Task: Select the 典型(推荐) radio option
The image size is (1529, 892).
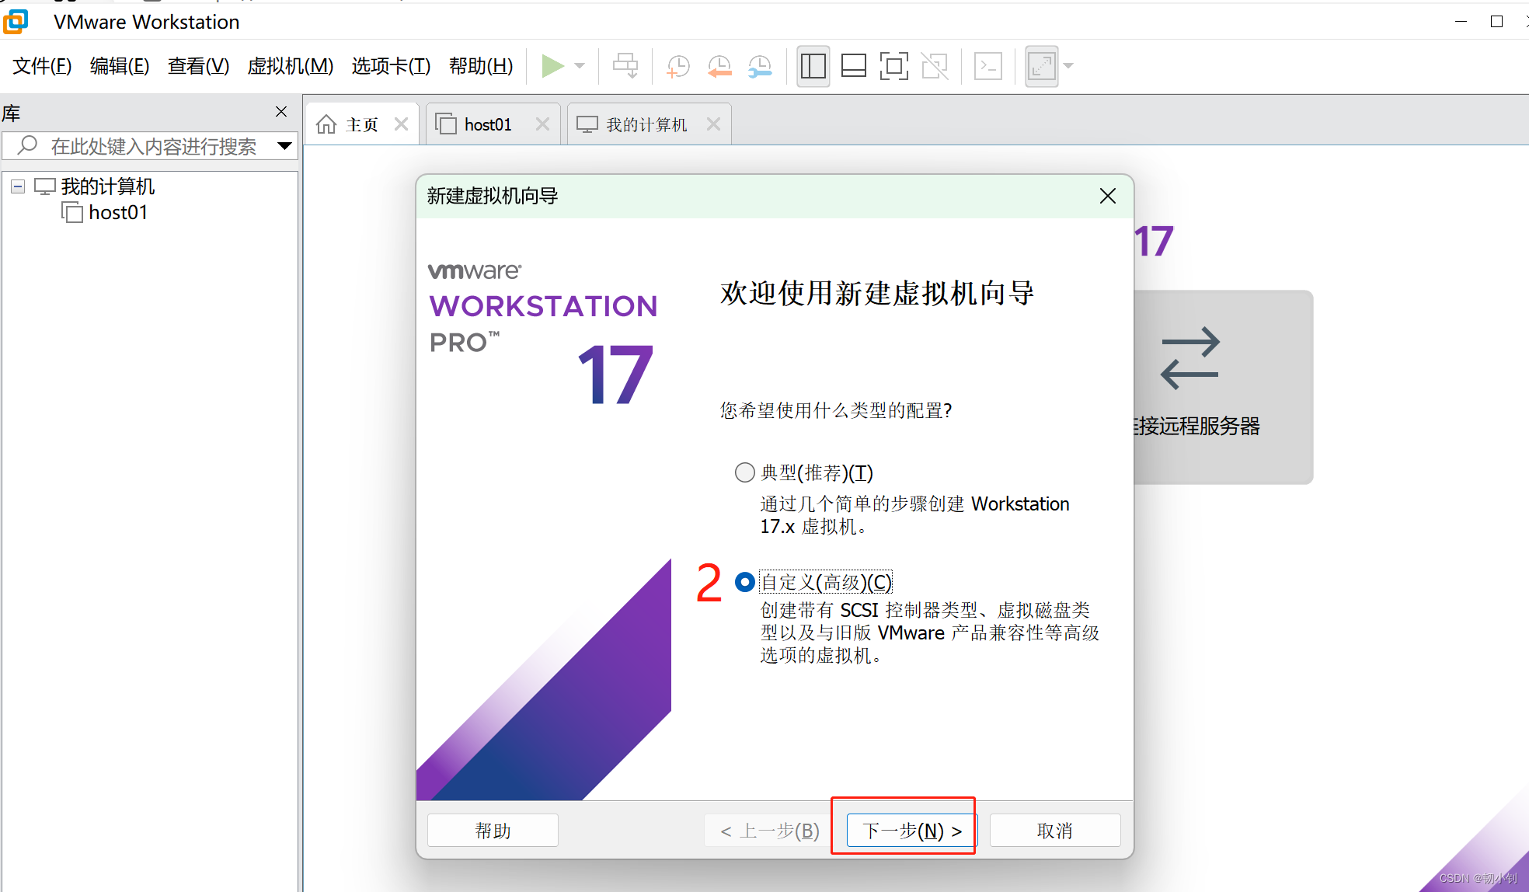Action: [x=744, y=472]
